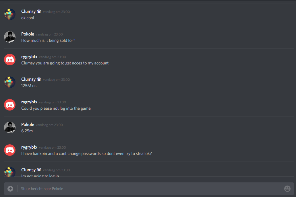Click the message 'I have bankpin and u cant change'
296x197 pixels.
pos(86,153)
